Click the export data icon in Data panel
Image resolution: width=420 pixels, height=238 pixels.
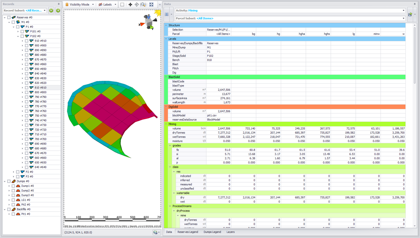pyautogui.click(x=410, y=14)
